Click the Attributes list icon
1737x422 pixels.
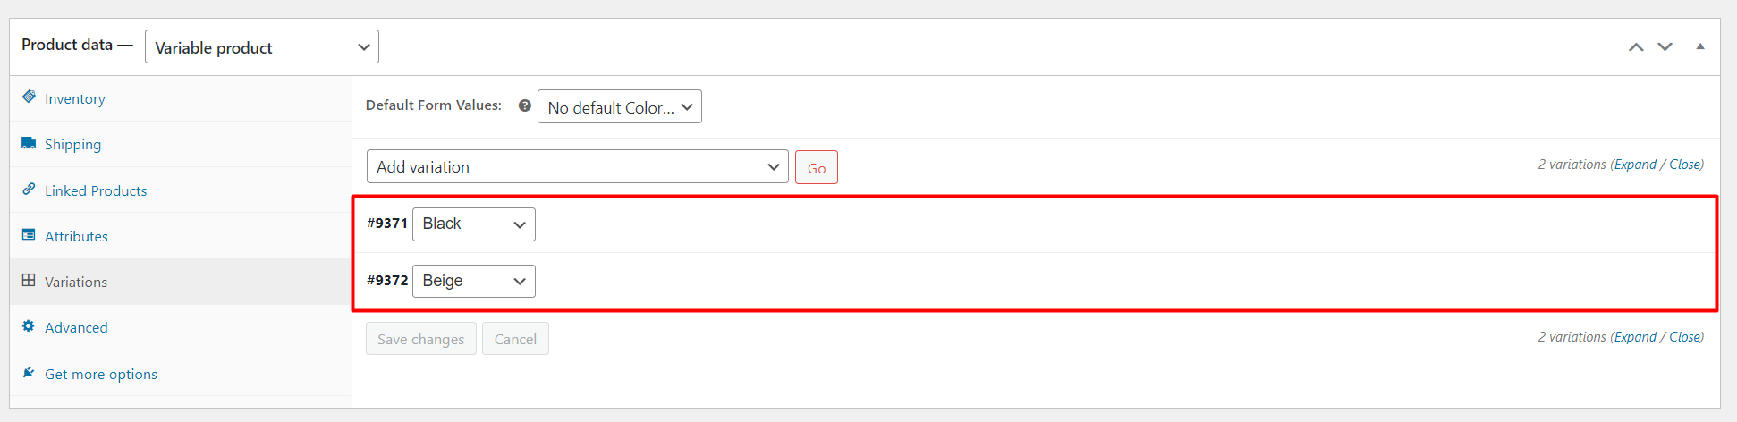29,235
